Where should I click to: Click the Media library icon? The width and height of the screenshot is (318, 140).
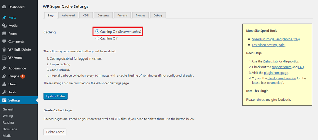tap(4, 25)
